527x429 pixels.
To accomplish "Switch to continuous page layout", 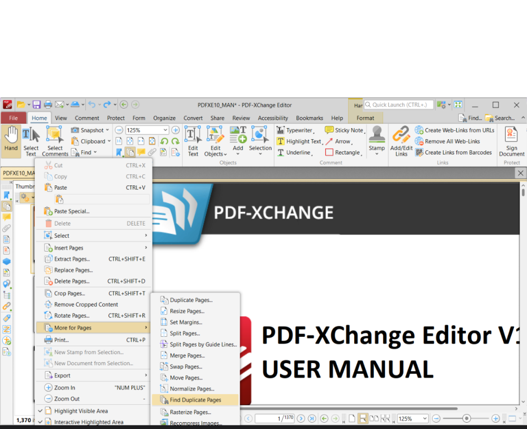I will [363, 418].
